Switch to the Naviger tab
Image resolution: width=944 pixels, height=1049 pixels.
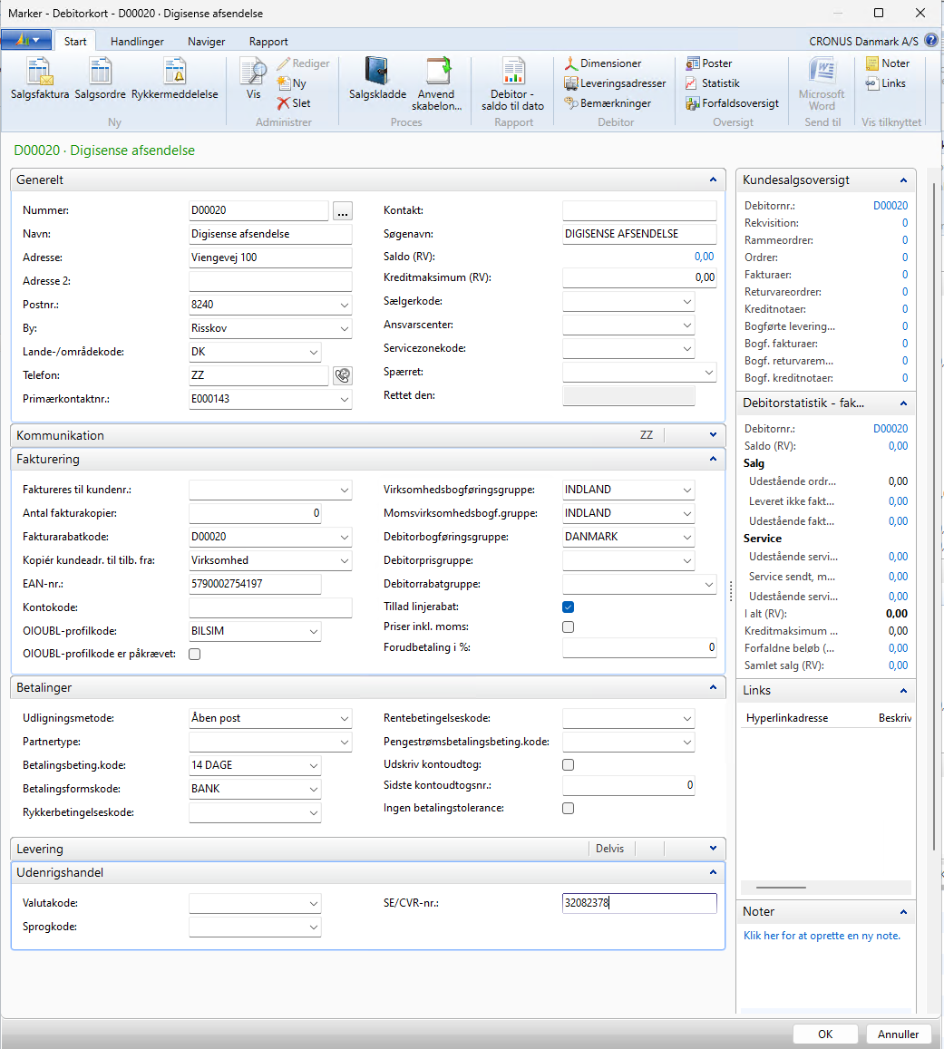pyautogui.click(x=206, y=41)
